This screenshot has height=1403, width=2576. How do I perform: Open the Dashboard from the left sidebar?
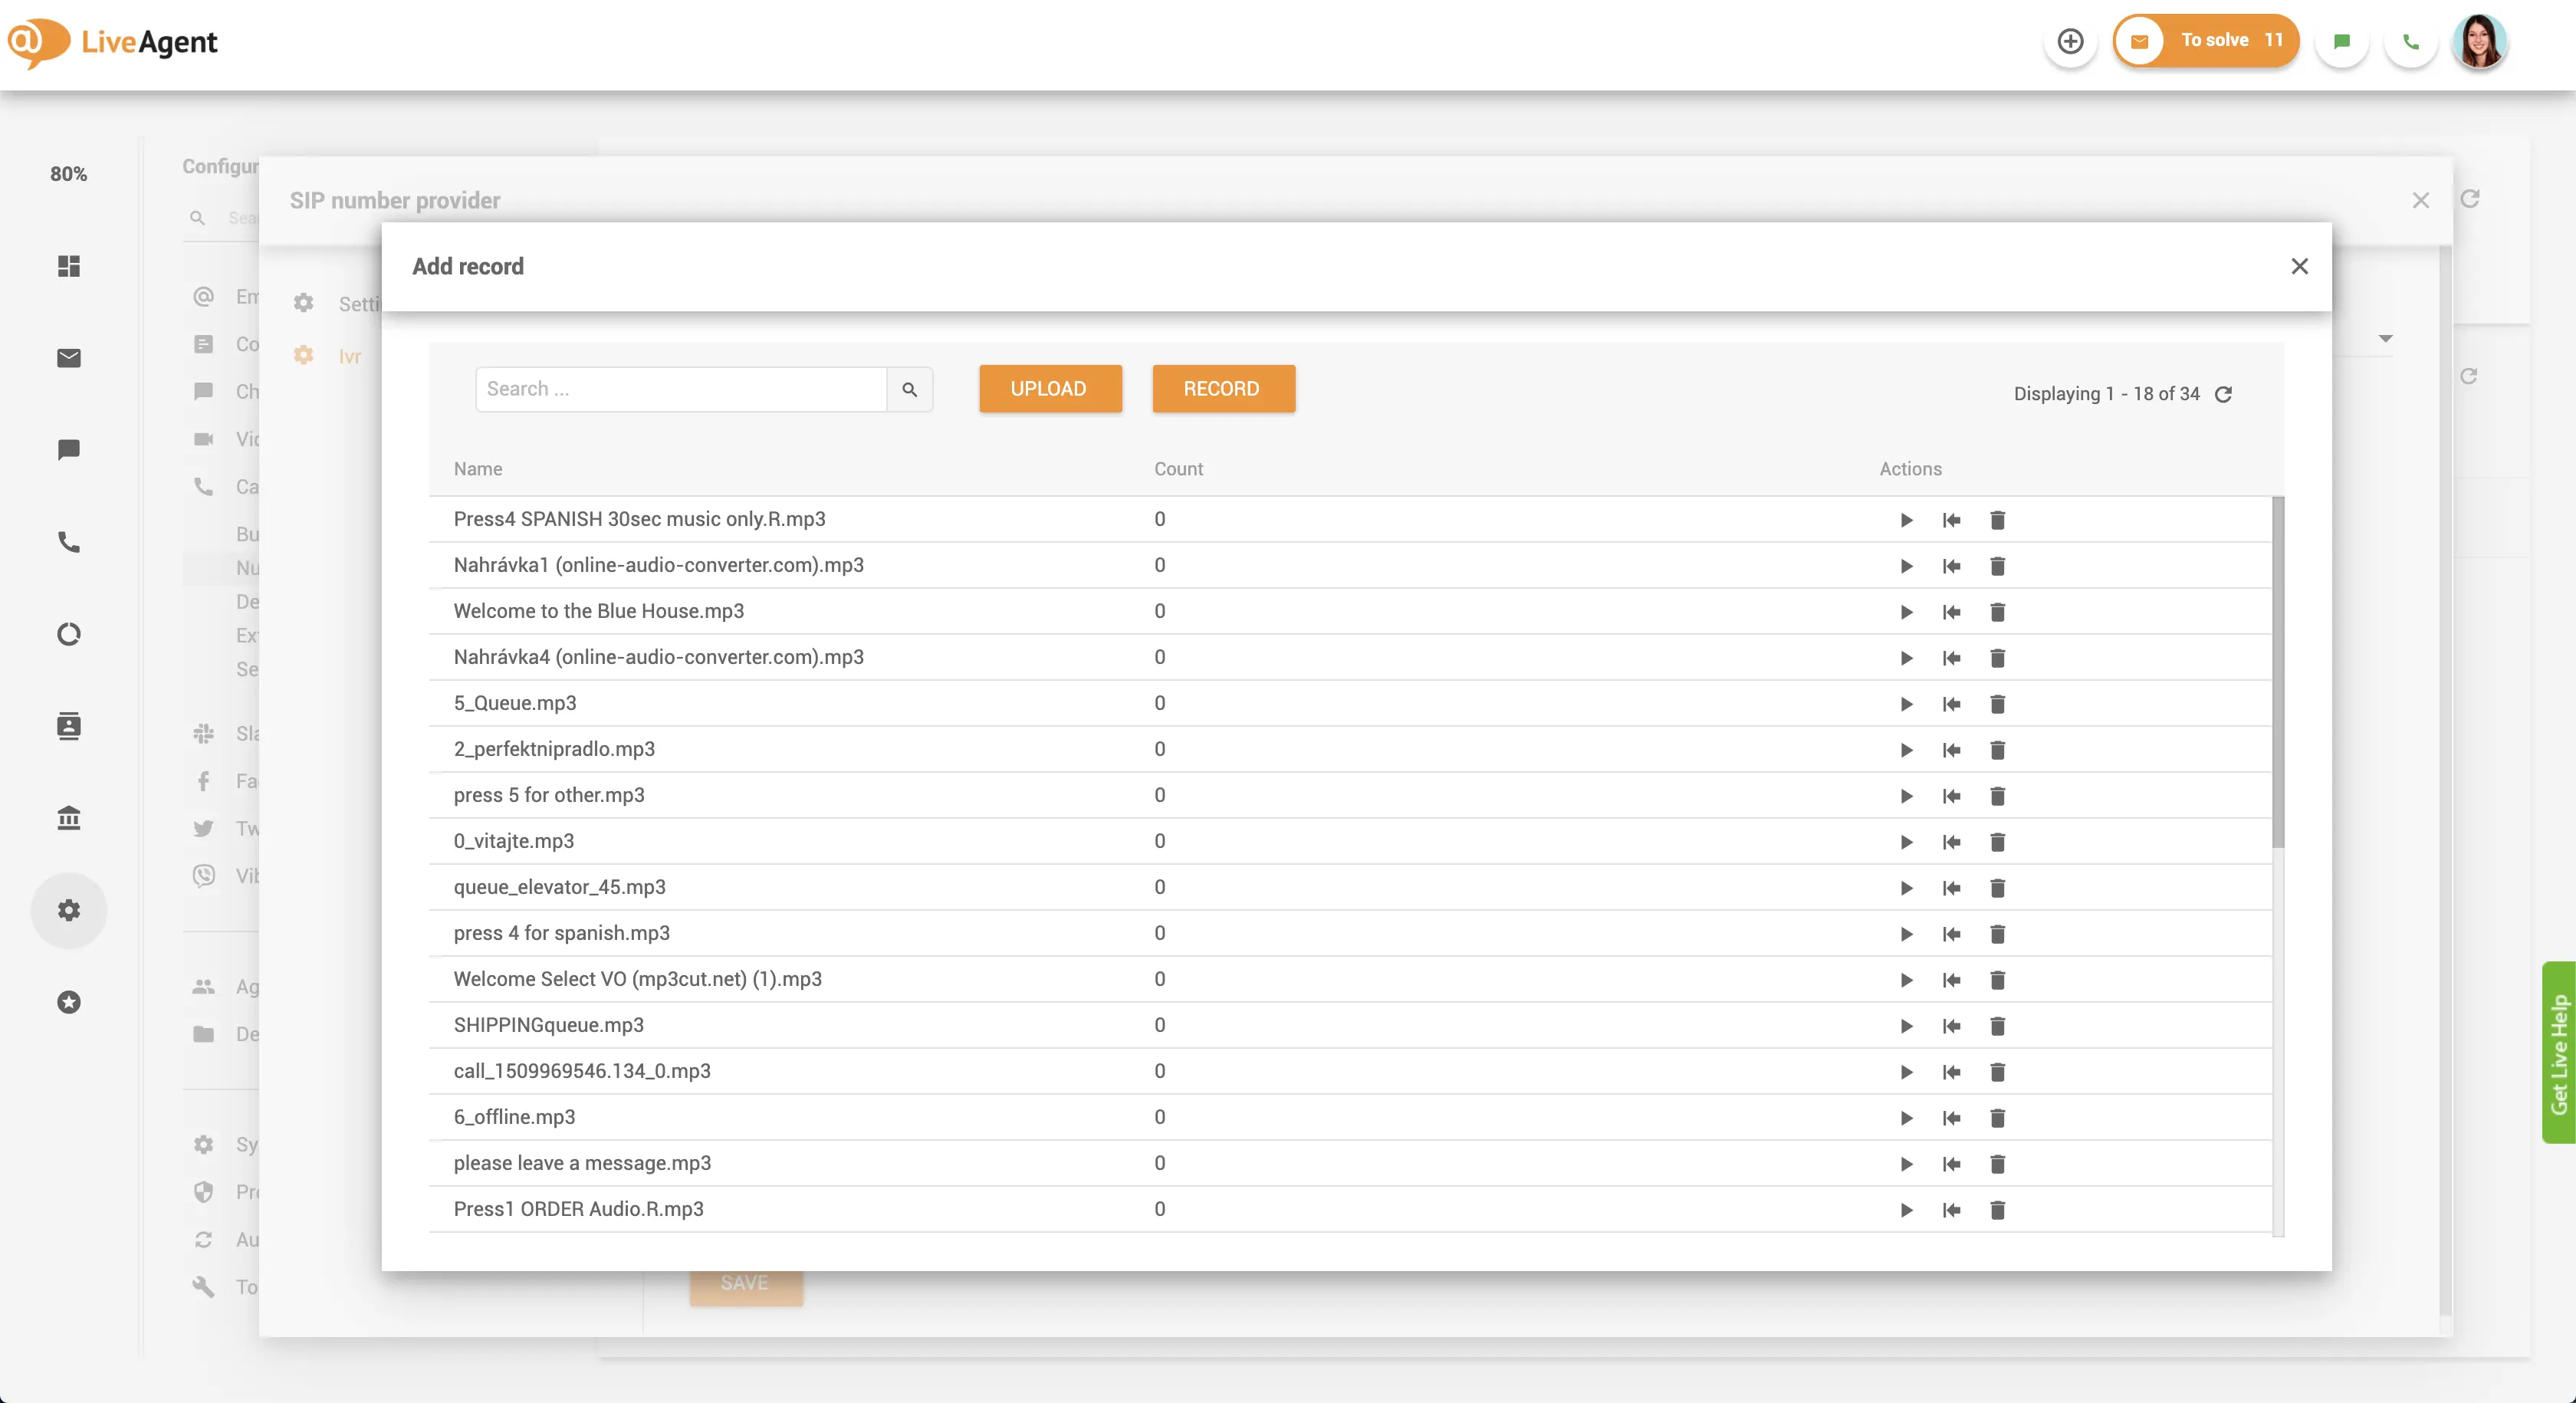click(x=69, y=267)
